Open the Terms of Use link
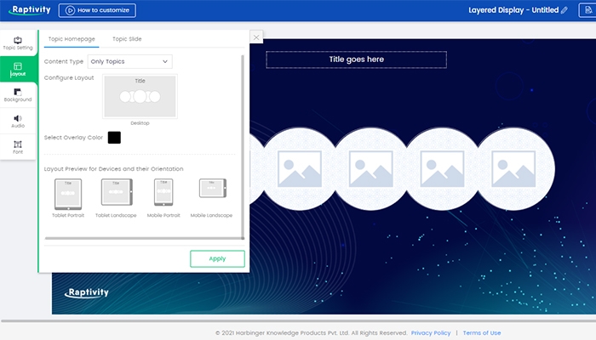 (482, 332)
